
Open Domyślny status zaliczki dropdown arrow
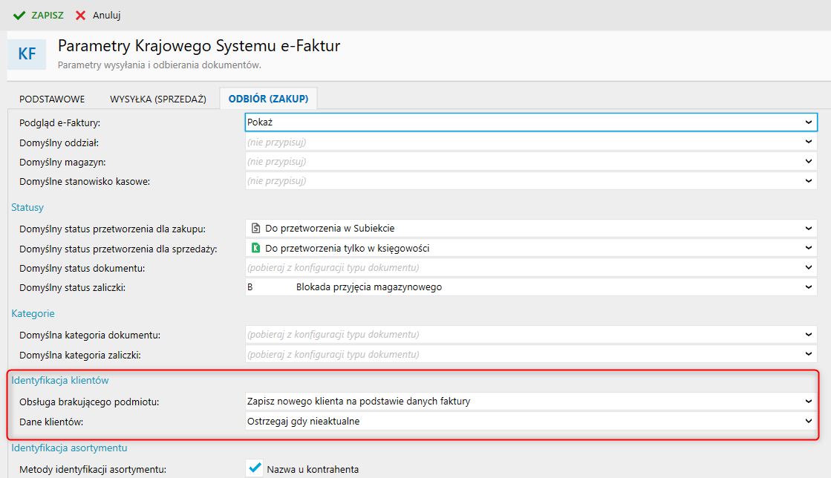(808, 287)
